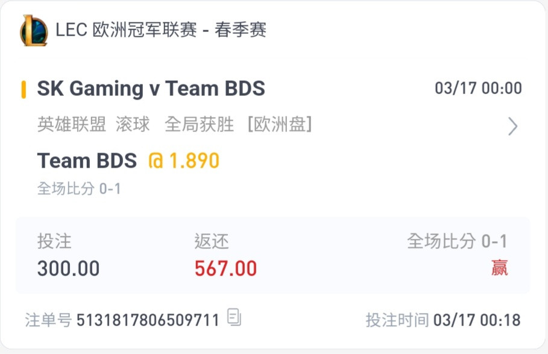Tap the yellow match marker bar

[x=24, y=89]
